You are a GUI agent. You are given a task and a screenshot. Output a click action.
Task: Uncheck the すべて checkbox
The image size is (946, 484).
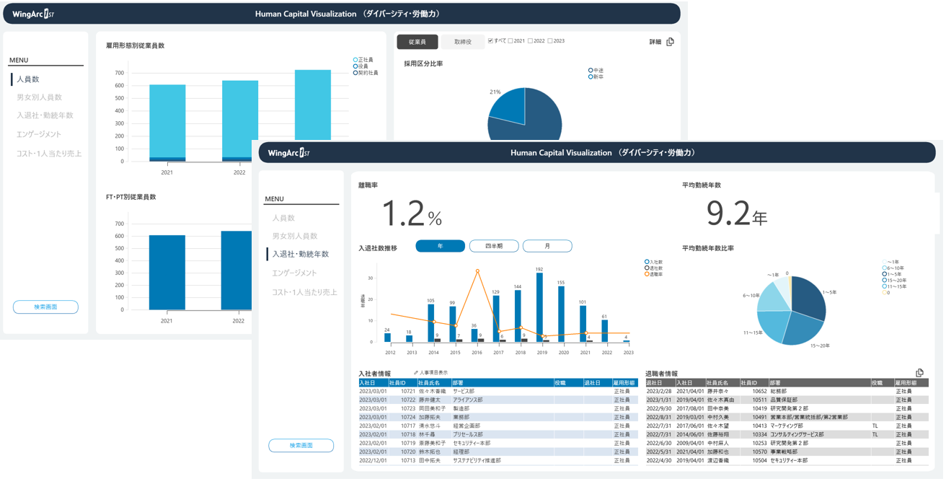coord(491,41)
